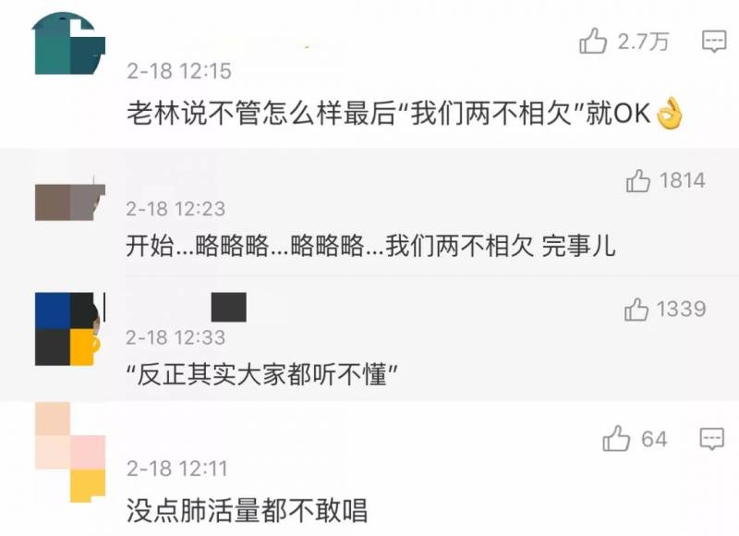Open replies on the 64-like comment

tap(711, 439)
